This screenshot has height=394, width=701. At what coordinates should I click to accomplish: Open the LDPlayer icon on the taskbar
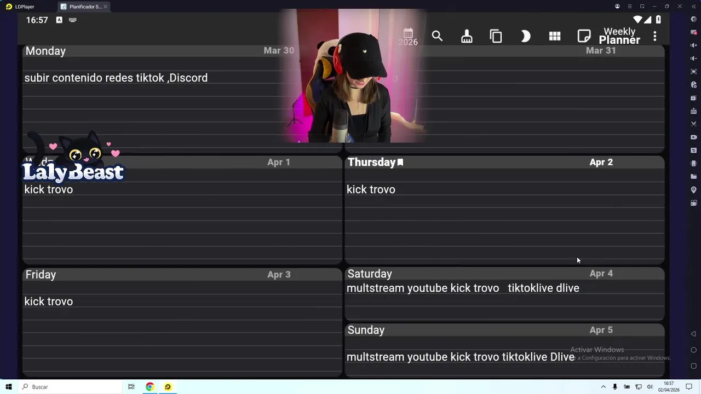(x=168, y=387)
